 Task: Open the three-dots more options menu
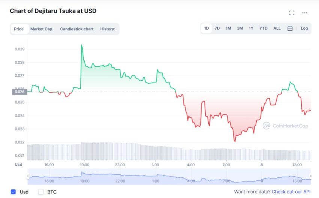[x=305, y=13]
